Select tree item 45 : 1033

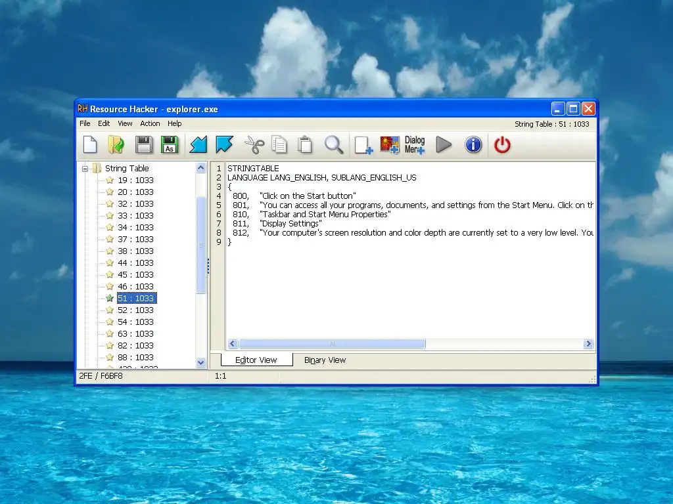[x=135, y=274]
